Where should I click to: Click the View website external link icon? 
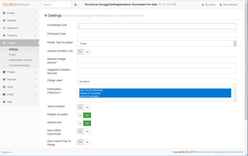pyautogui.click(x=221, y=5)
